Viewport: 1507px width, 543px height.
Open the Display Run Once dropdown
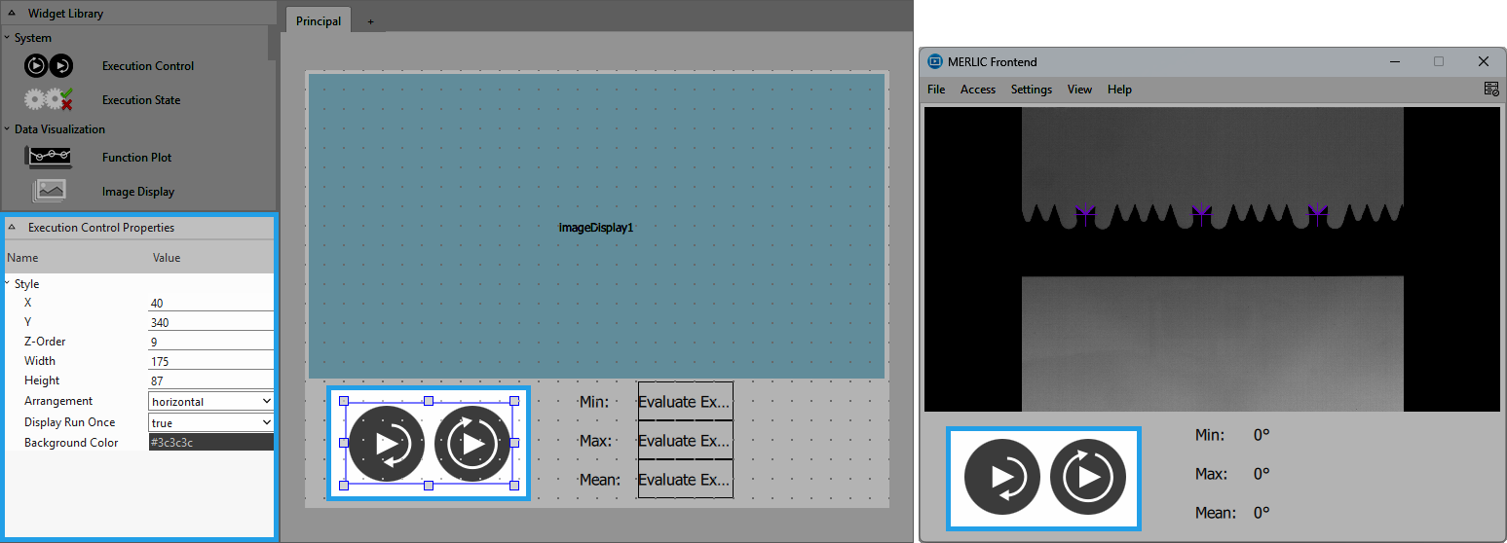click(210, 422)
